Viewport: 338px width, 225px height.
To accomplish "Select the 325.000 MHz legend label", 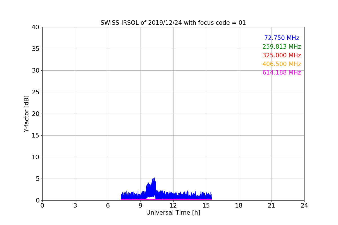I will coord(282,55).
